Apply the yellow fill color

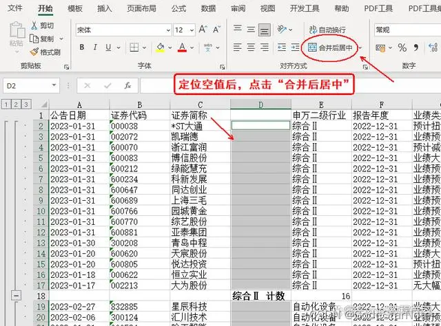click(x=161, y=47)
